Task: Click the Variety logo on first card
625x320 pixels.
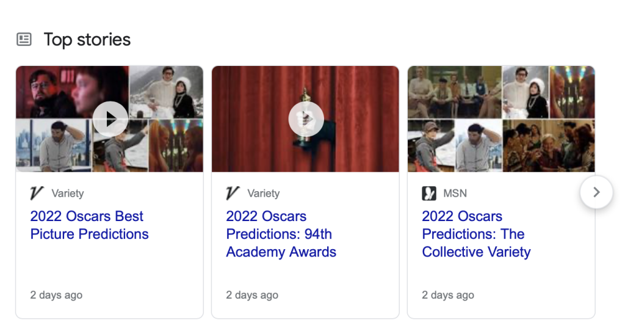Action: [x=37, y=194]
